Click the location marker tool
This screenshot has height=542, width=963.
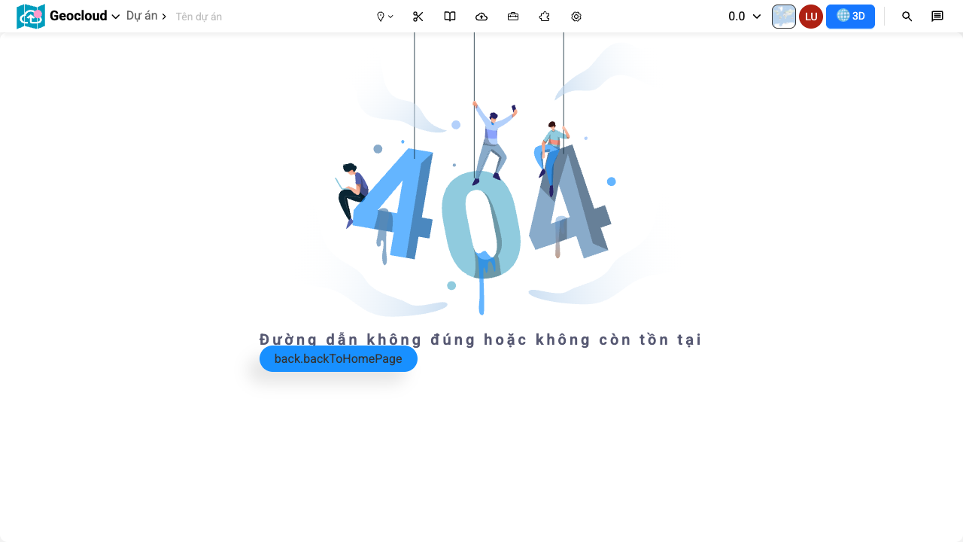coord(381,16)
